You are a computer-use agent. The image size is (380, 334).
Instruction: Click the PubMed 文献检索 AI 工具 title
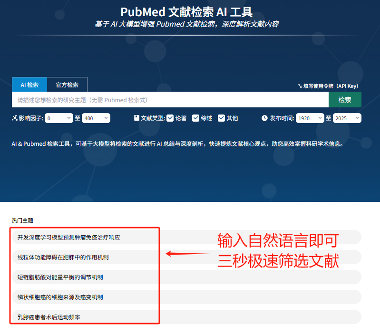point(186,12)
